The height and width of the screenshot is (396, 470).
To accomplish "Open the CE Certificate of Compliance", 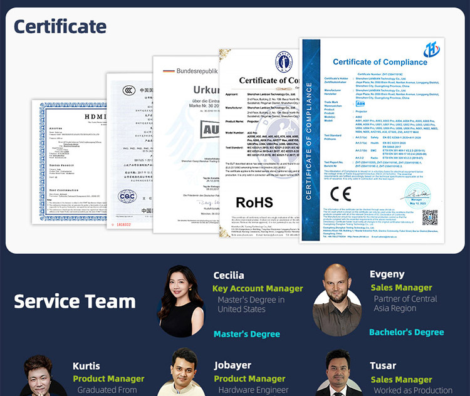I will pos(372,140).
